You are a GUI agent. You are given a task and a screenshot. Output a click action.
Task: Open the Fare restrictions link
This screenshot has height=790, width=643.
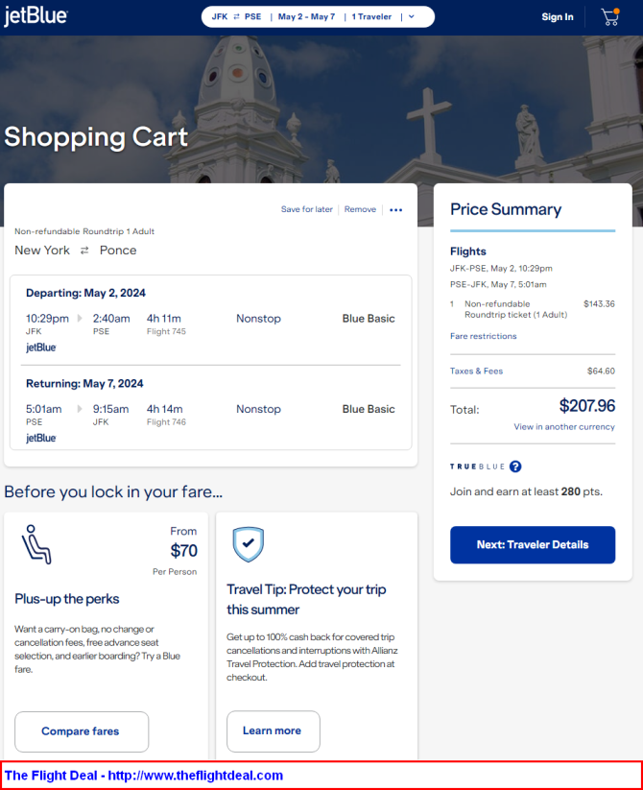click(484, 336)
